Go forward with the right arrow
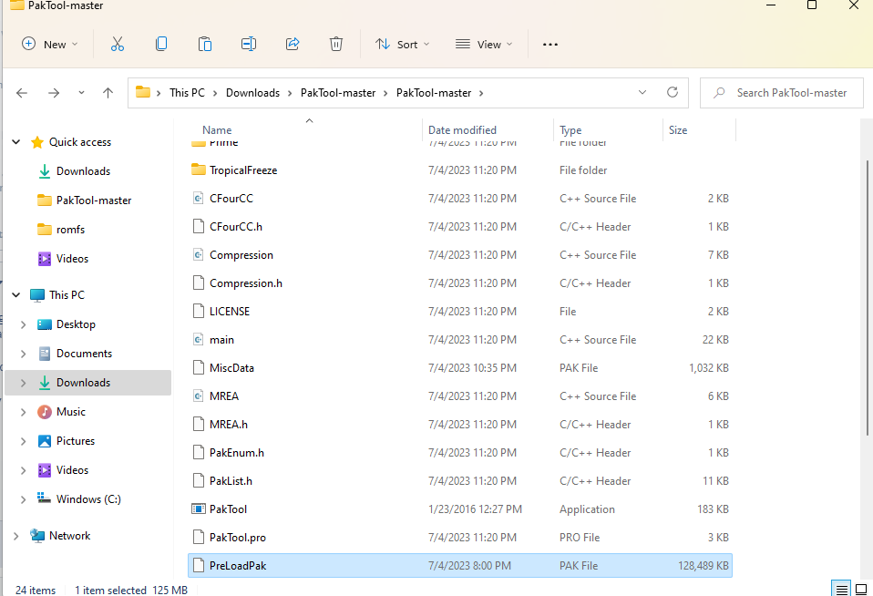Image resolution: width=873 pixels, height=596 pixels. click(x=54, y=93)
